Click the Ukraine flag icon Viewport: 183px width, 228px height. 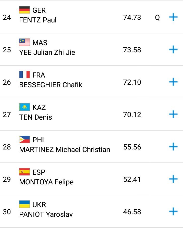[24, 204]
